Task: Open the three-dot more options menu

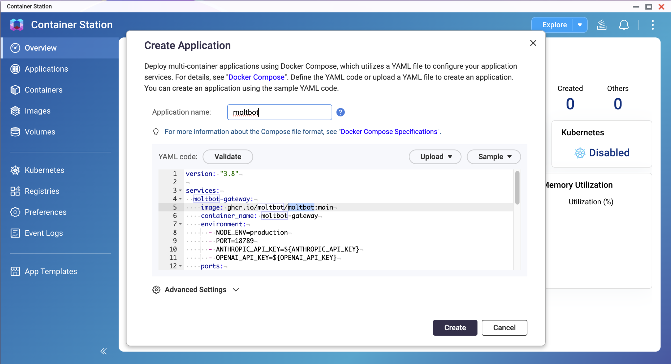Action: pos(653,25)
